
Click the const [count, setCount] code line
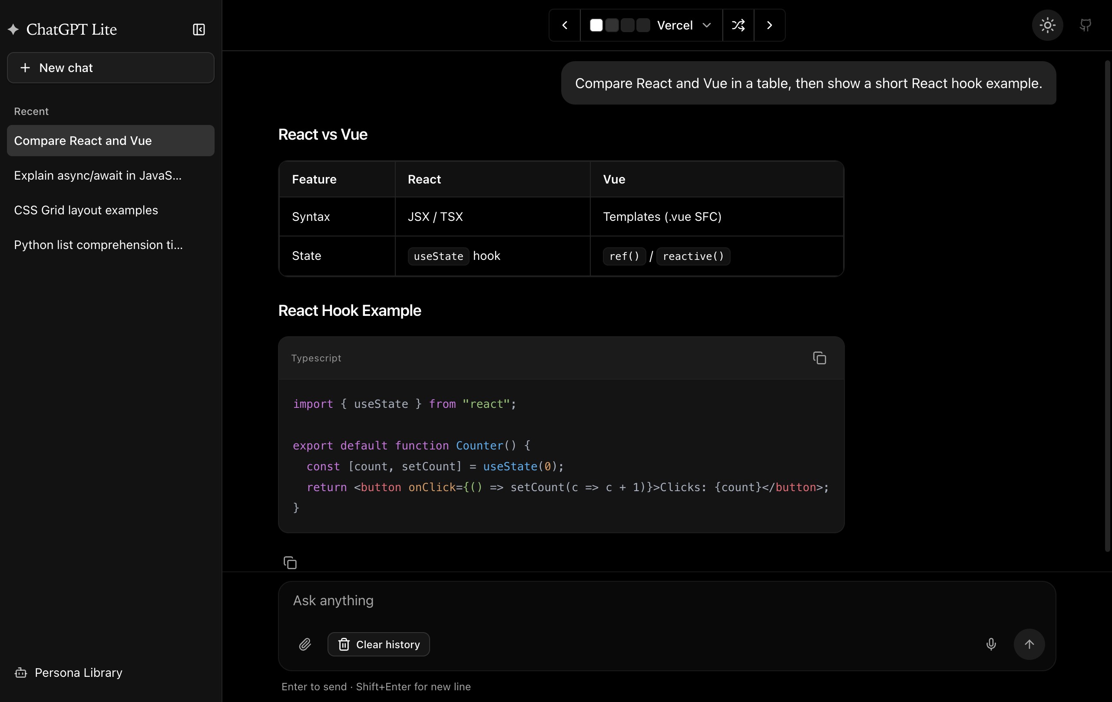click(x=435, y=466)
